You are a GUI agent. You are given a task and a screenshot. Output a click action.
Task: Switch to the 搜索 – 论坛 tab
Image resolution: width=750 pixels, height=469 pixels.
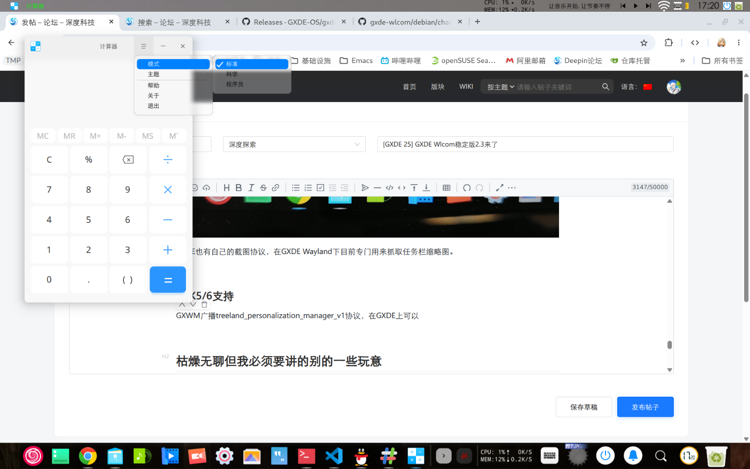(178, 22)
